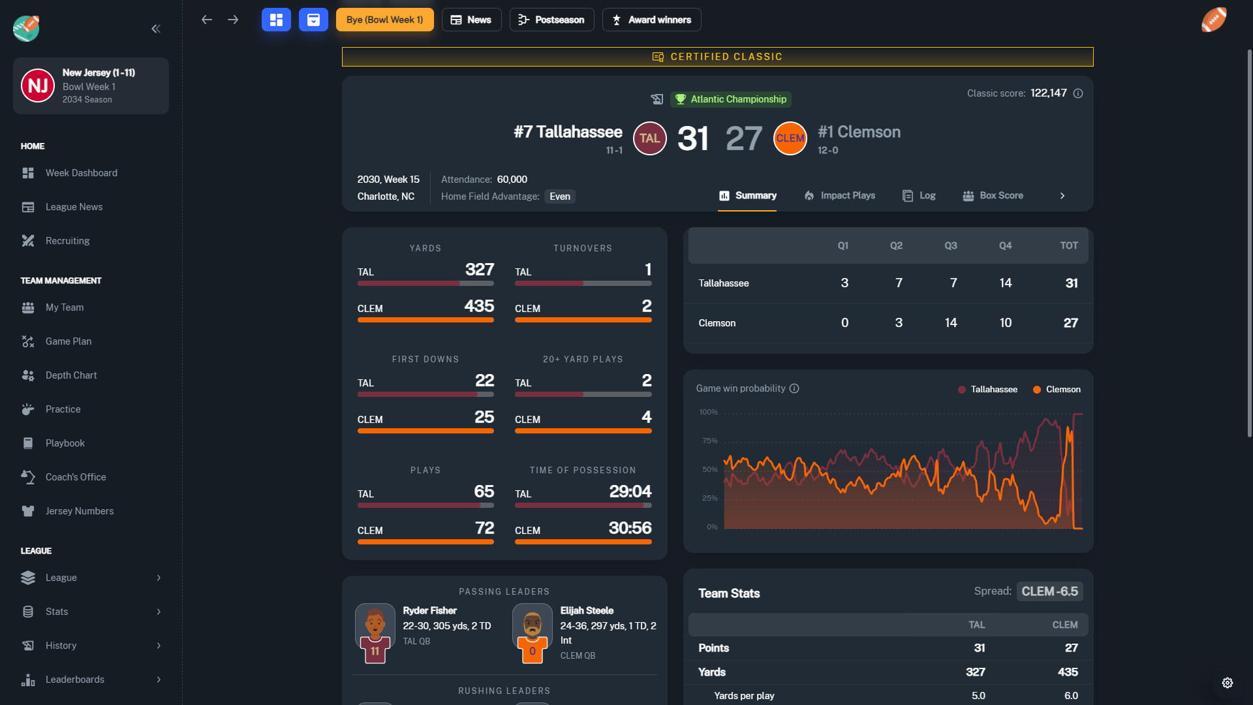The height and width of the screenshot is (705, 1253).
Task: Open Jersey Numbers settings
Action: [80, 510]
